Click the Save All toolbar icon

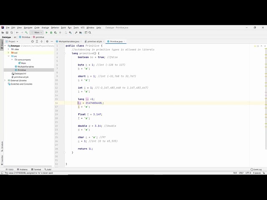[7, 32]
